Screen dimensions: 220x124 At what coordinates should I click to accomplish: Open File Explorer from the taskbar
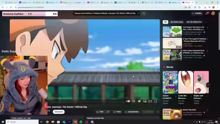[x=53, y=122]
